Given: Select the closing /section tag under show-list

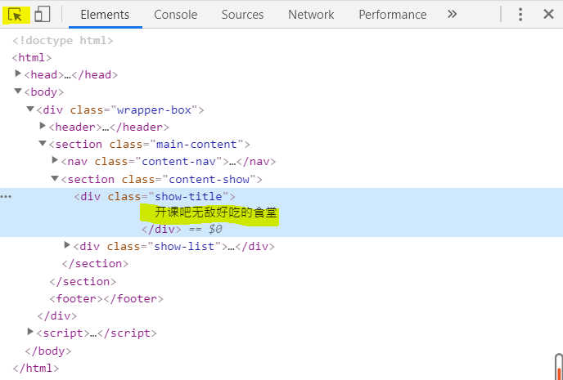Looking at the screenshot, I should (95, 264).
